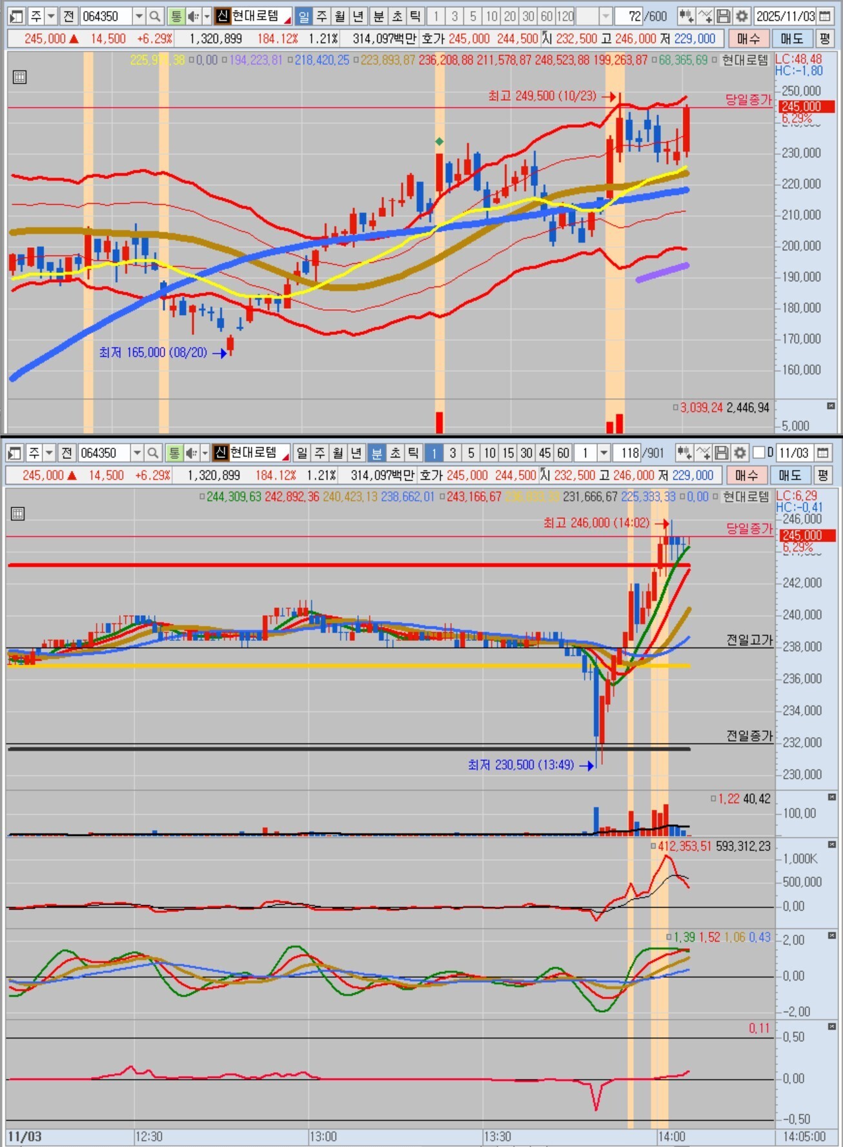Click the 신 badge in top chart
This screenshot has width=843, height=1147.
pyautogui.click(x=222, y=16)
